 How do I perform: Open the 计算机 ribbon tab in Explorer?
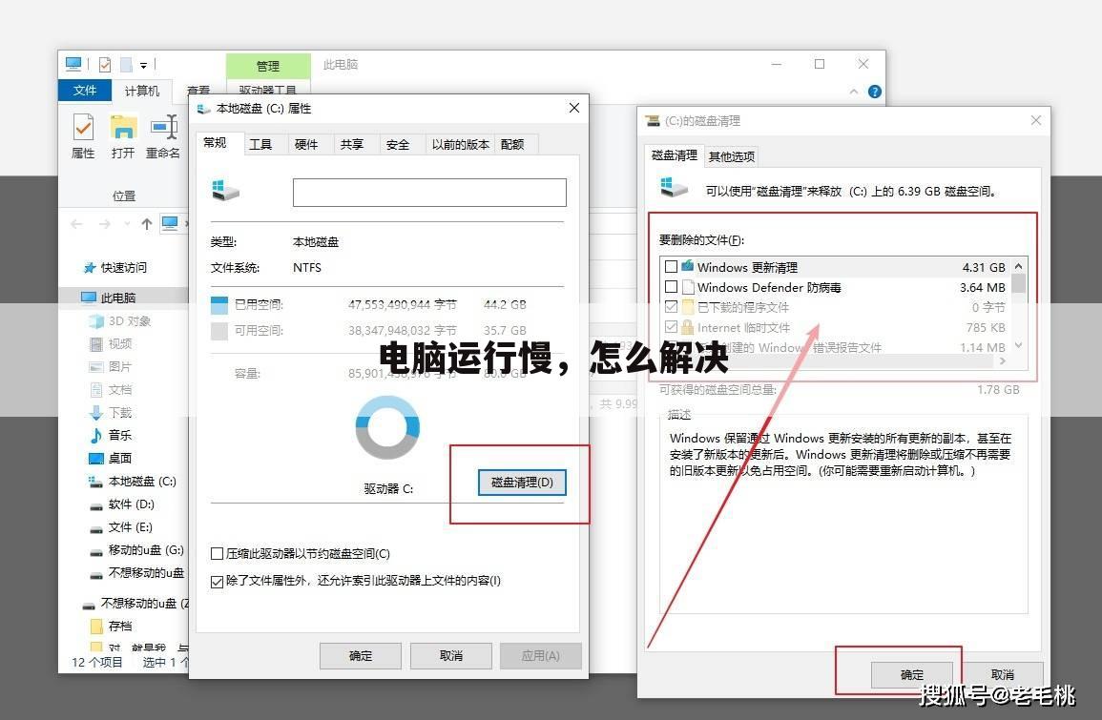tap(142, 92)
